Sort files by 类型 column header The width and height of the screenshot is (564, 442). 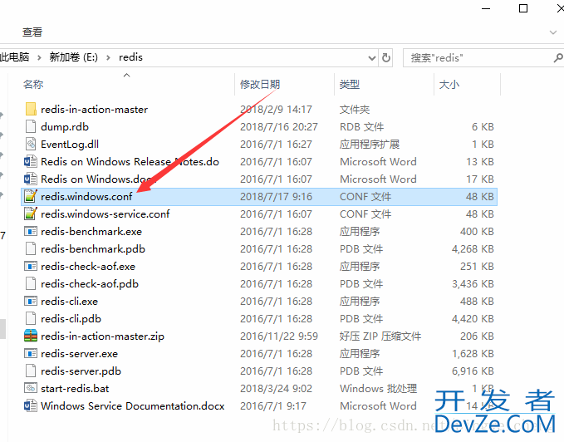coord(350,85)
